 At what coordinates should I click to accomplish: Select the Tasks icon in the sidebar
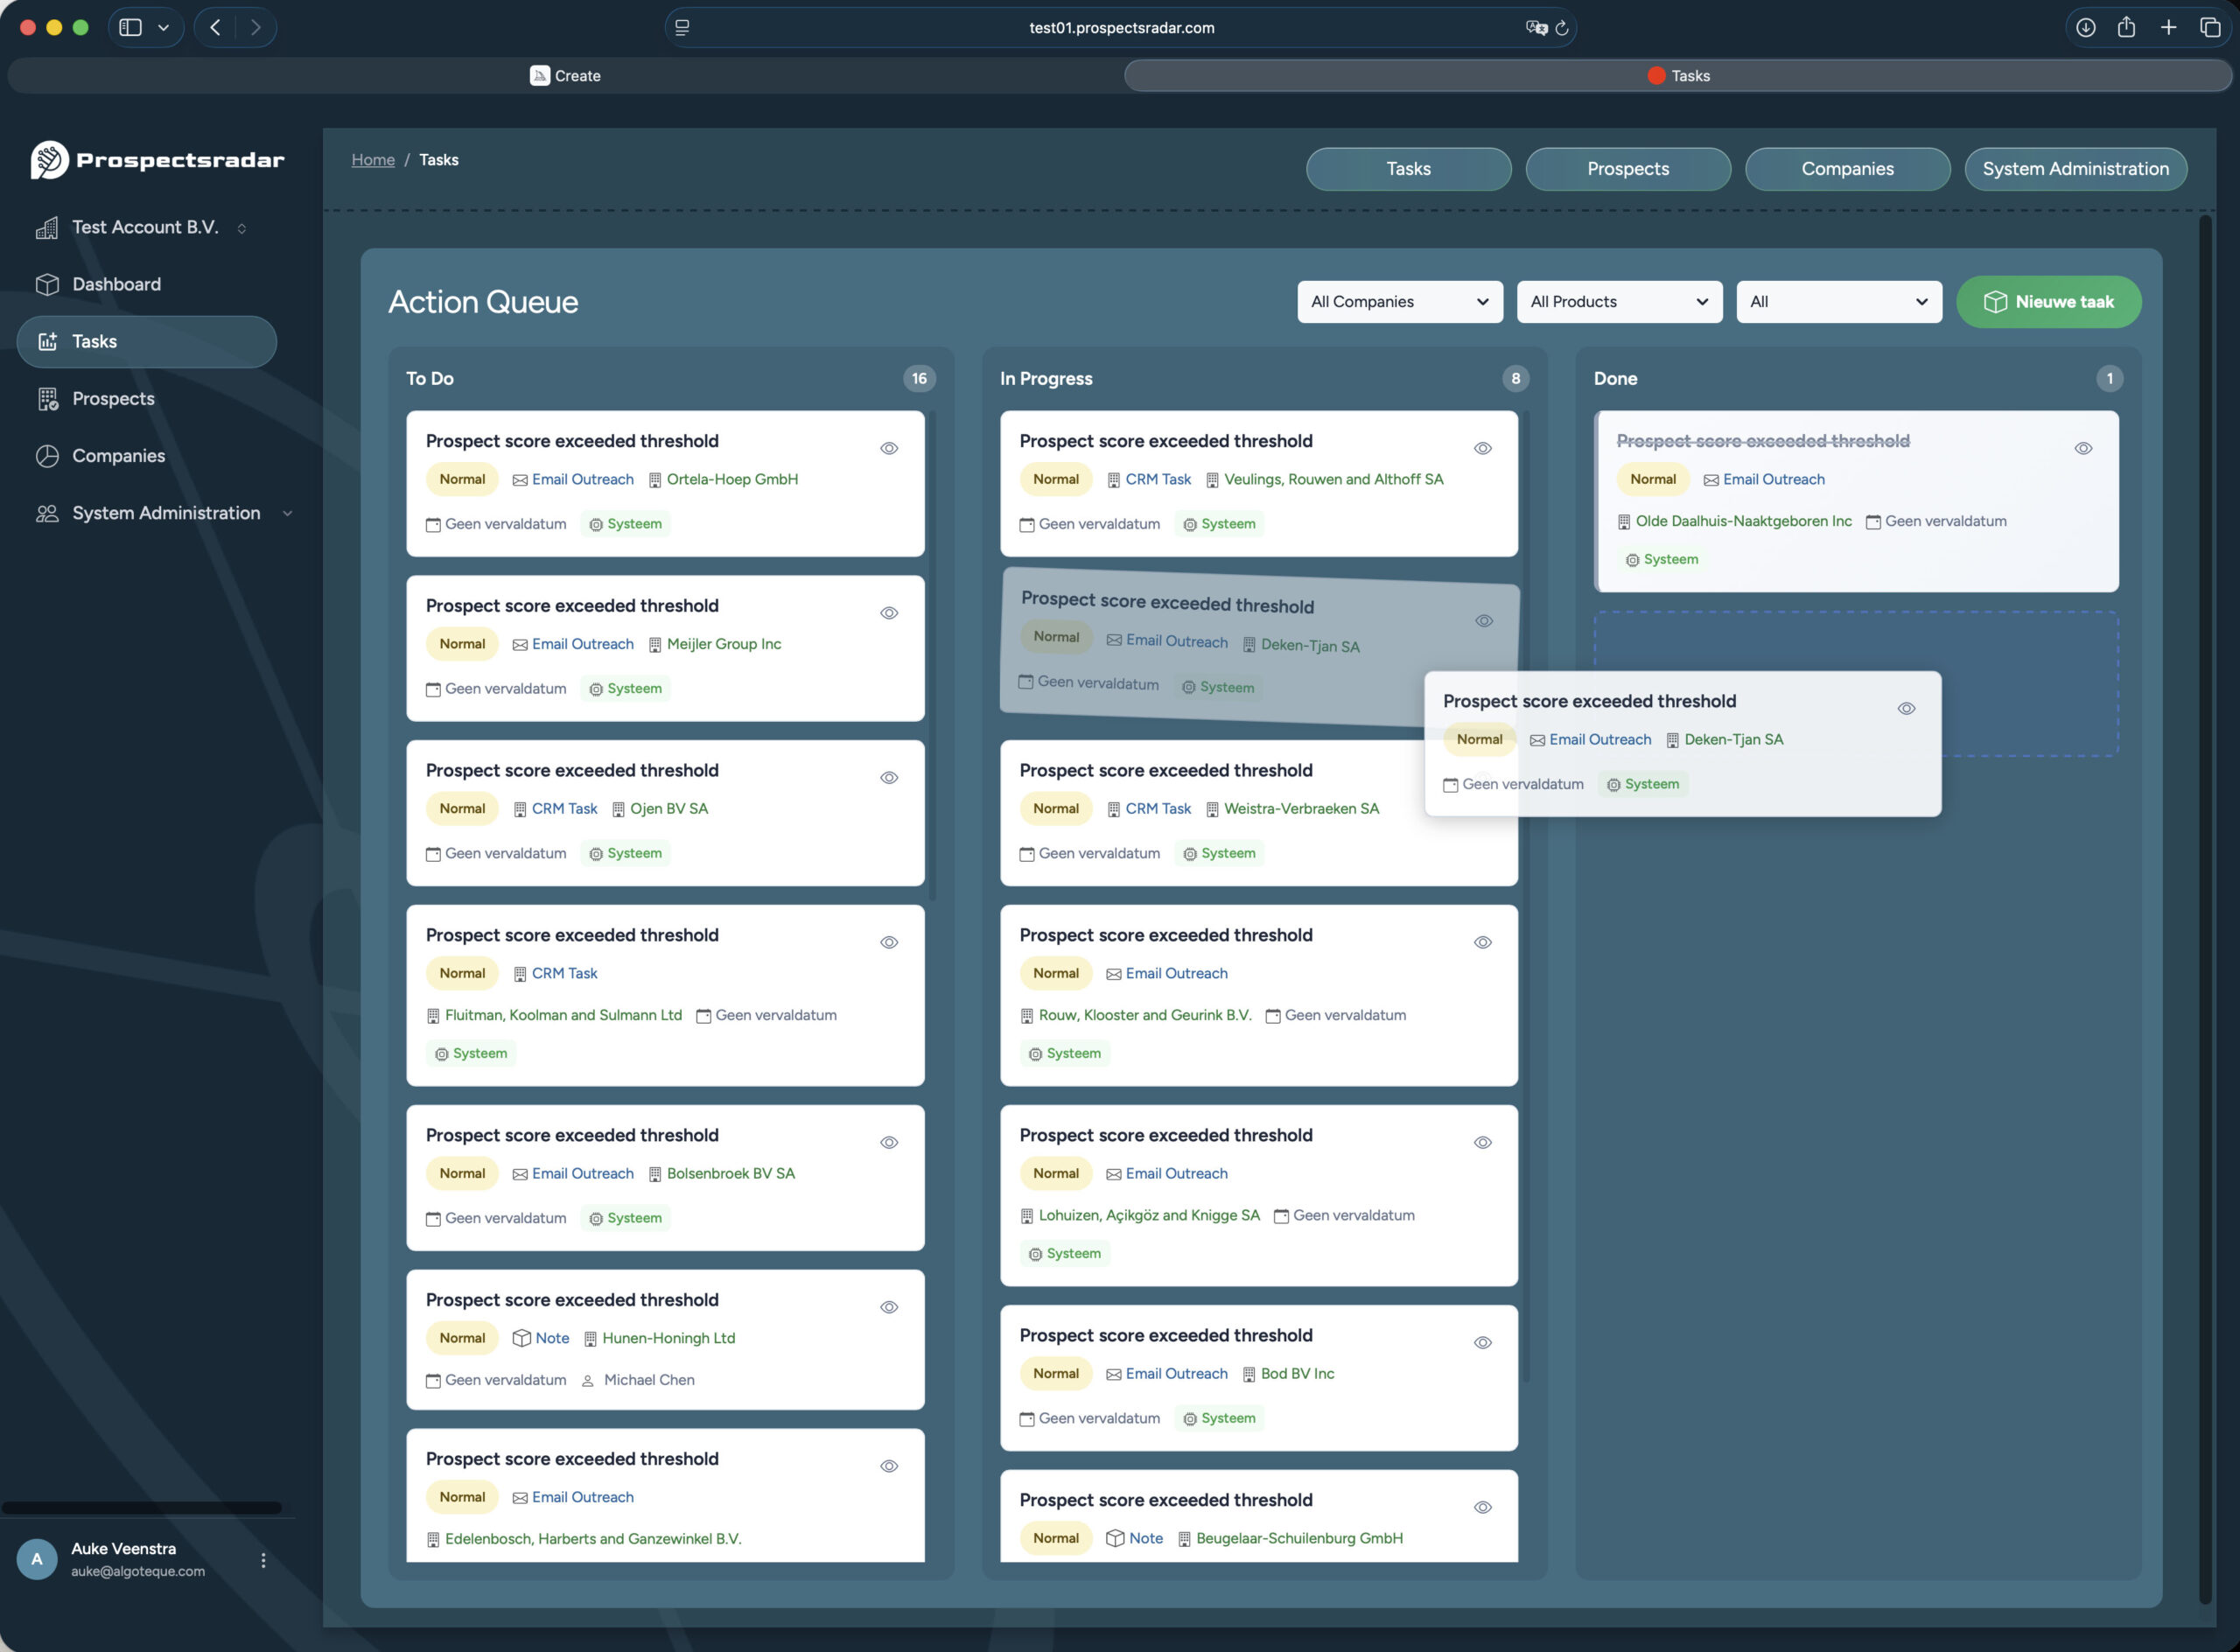pos(48,341)
